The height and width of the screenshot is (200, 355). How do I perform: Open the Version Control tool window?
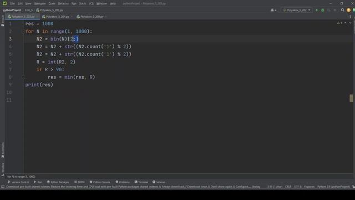tap(18, 182)
